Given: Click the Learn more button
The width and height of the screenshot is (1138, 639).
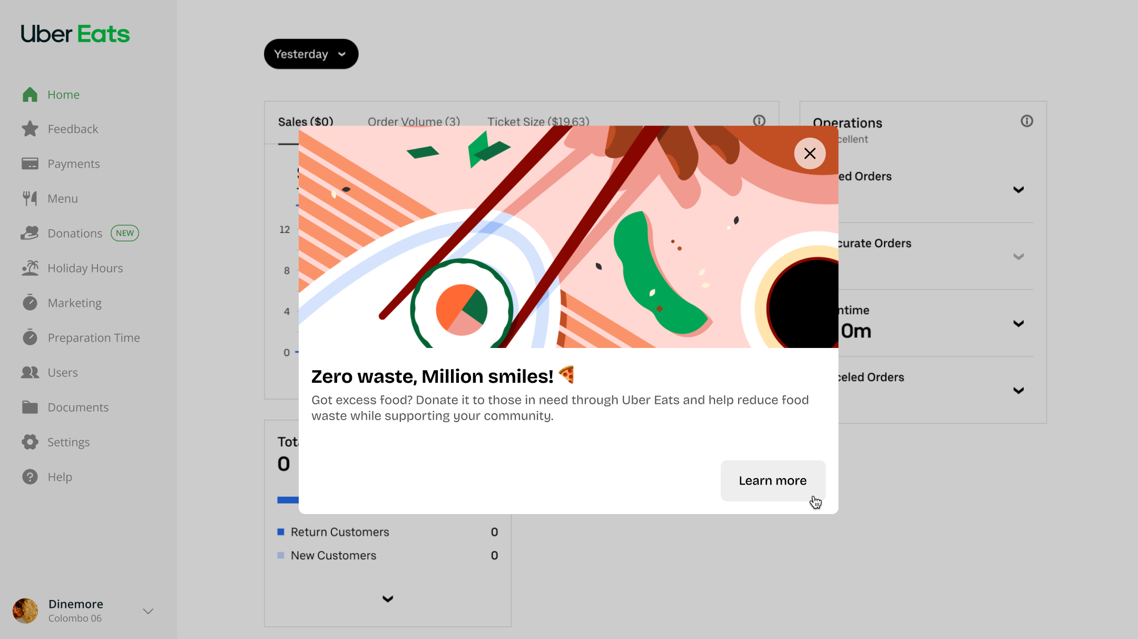Looking at the screenshot, I should pos(772,480).
